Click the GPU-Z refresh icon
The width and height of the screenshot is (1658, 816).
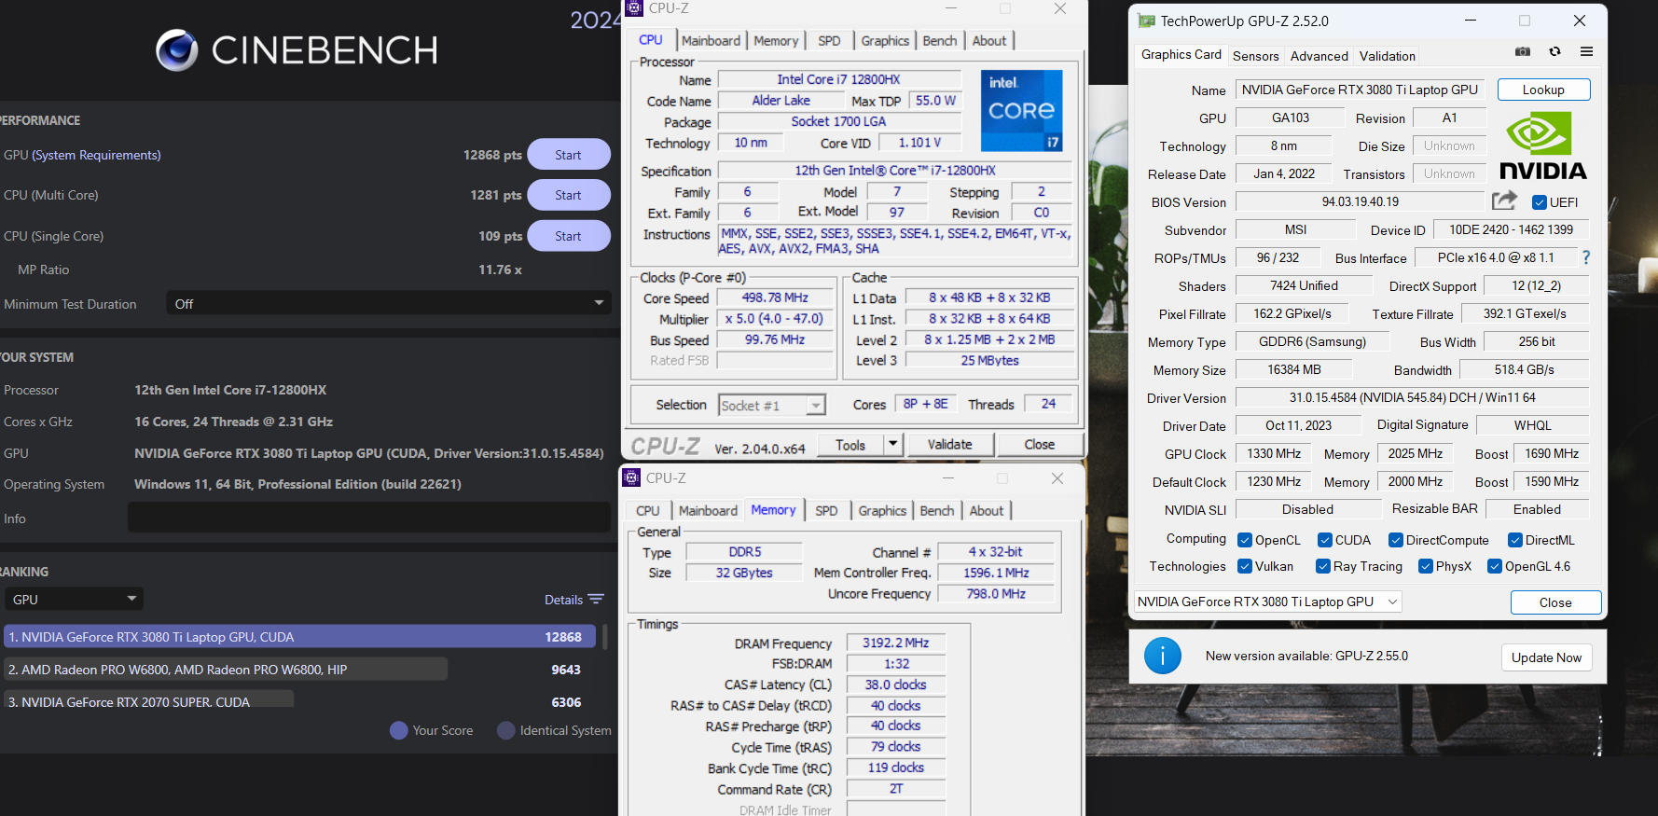[x=1554, y=52]
